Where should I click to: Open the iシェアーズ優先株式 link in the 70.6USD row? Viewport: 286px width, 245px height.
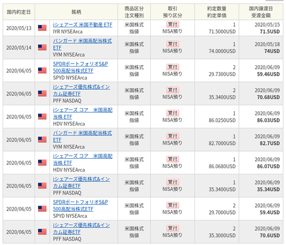pyautogui.click(x=81, y=228)
